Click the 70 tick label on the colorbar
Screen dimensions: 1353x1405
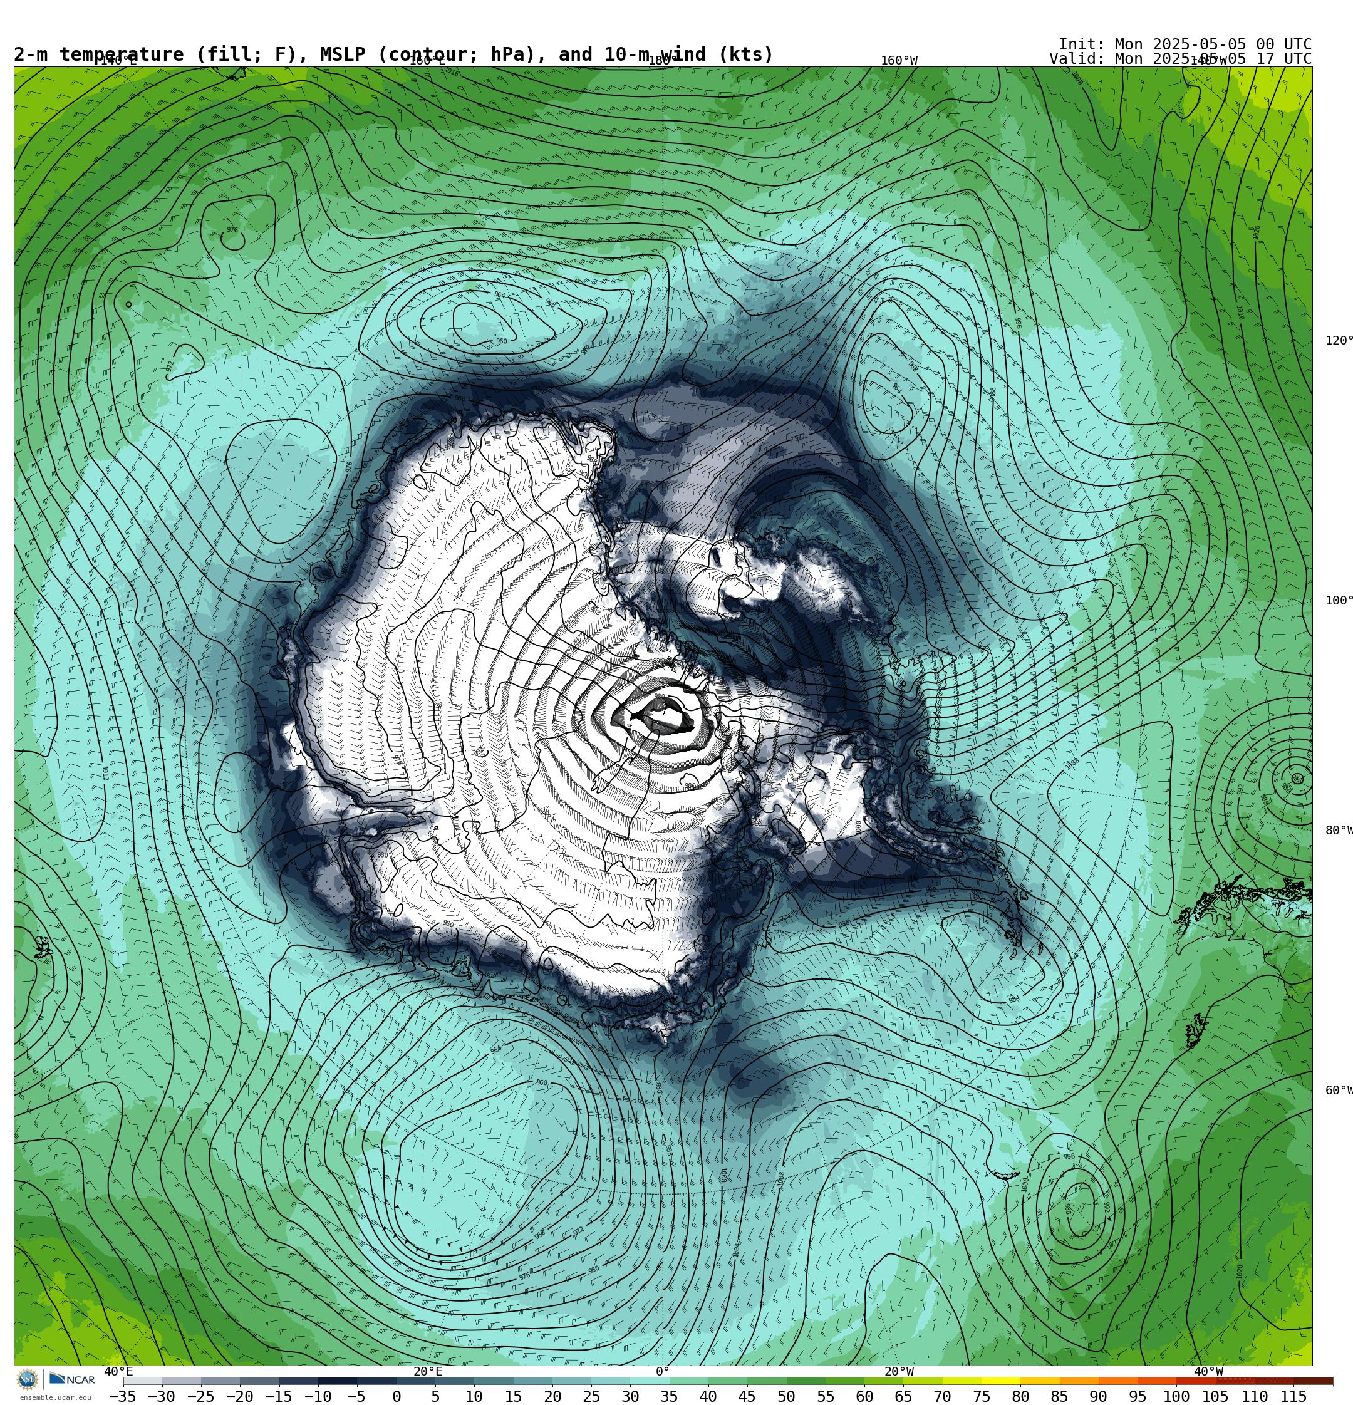(942, 1396)
